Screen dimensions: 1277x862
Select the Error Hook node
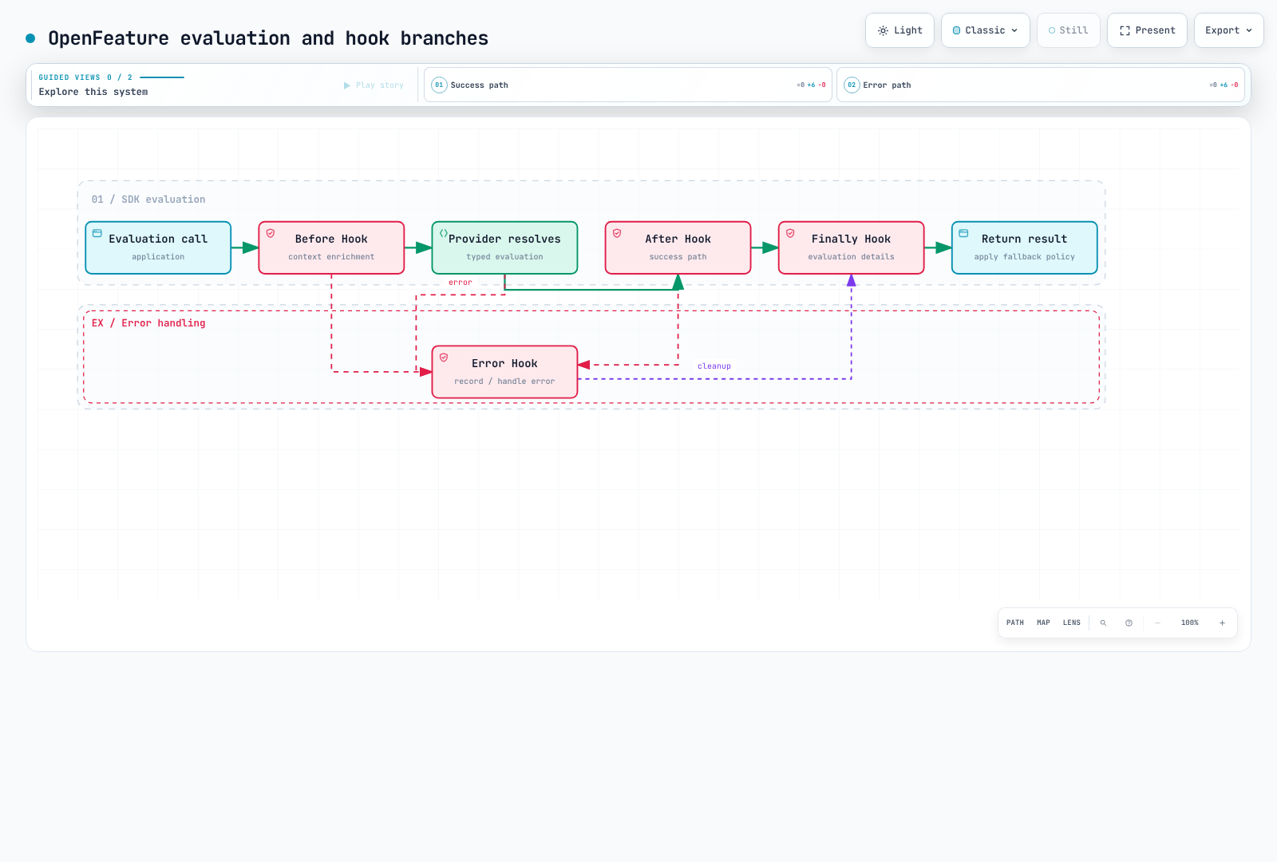pyautogui.click(x=504, y=372)
